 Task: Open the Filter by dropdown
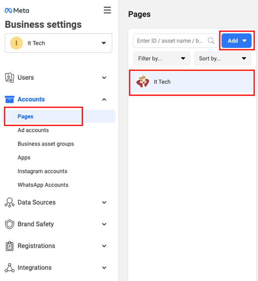click(162, 58)
